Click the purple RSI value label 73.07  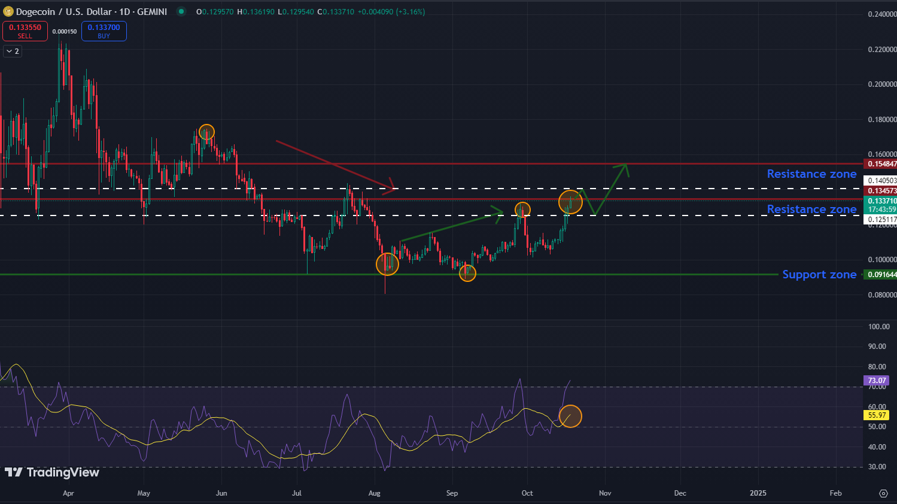point(877,380)
